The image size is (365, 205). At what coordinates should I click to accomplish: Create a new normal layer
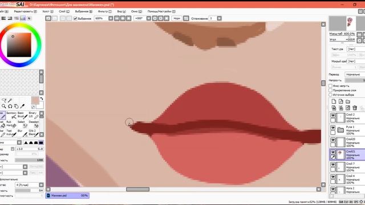(x=334, y=101)
